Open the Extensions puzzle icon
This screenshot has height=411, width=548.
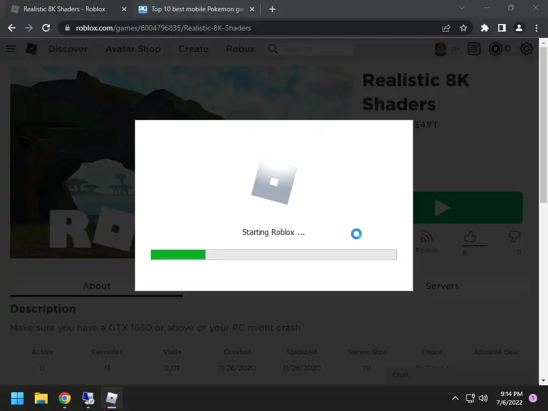pyautogui.click(x=485, y=28)
